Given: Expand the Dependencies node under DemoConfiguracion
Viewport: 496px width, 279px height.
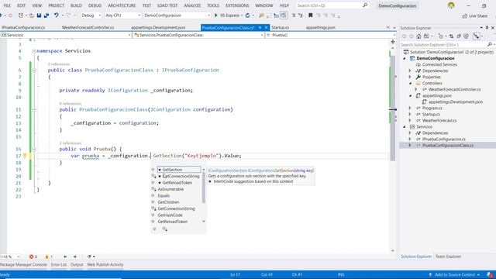Looking at the screenshot, I should [410, 71].
